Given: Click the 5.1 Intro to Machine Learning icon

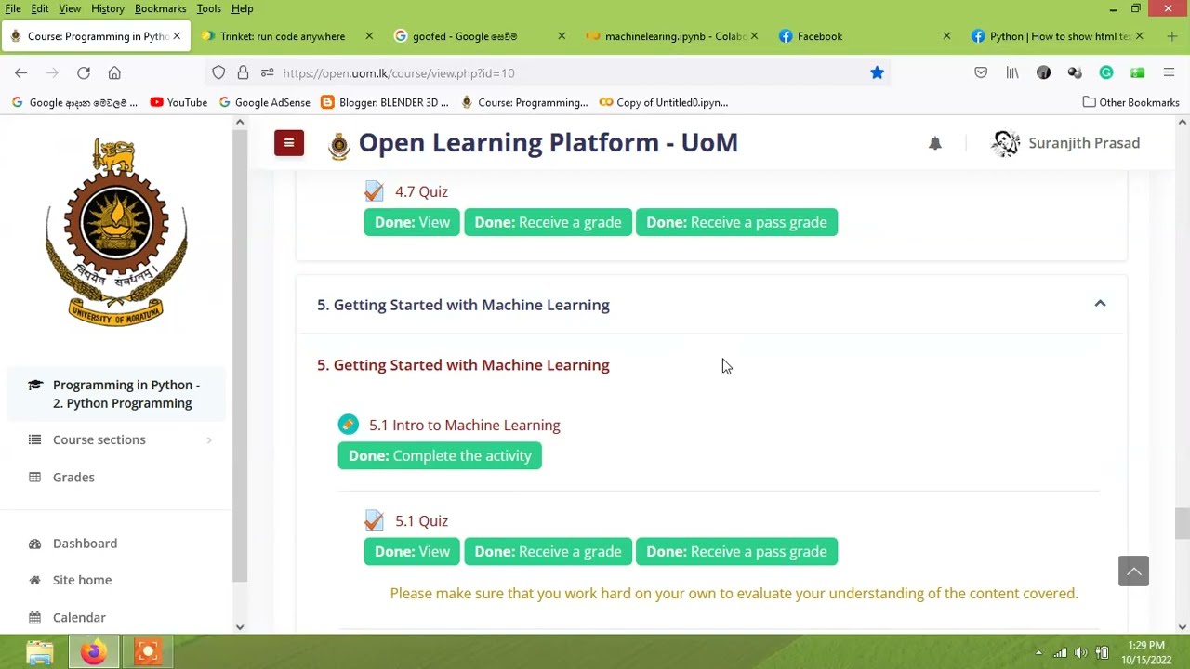Looking at the screenshot, I should pyautogui.click(x=348, y=425).
